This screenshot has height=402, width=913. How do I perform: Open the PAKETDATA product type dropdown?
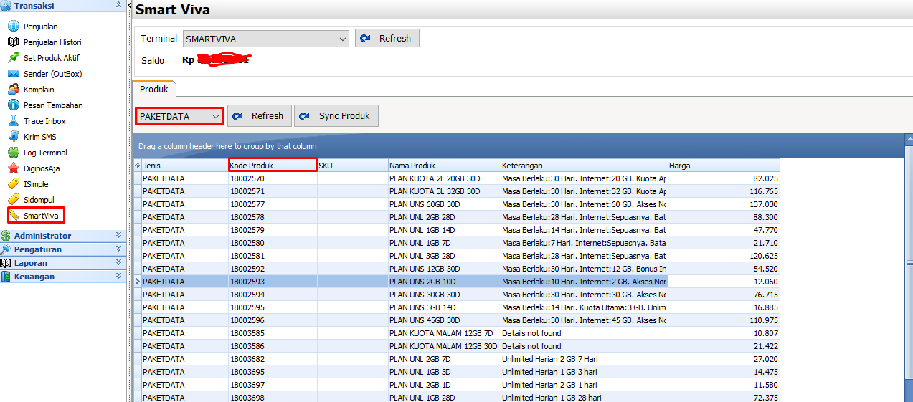tap(179, 116)
